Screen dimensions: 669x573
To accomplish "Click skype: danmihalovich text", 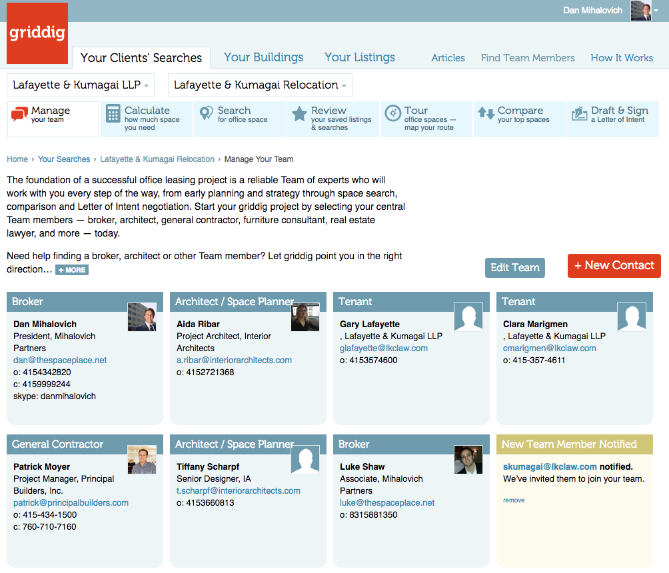I will (x=55, y=396).
